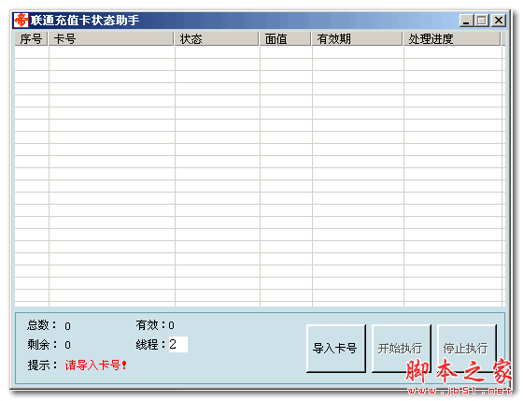Maximize the 联通充值卡状态助手 window
Image resolution: width=523 pixels, height=401 pixels.
tap(482, 21)
